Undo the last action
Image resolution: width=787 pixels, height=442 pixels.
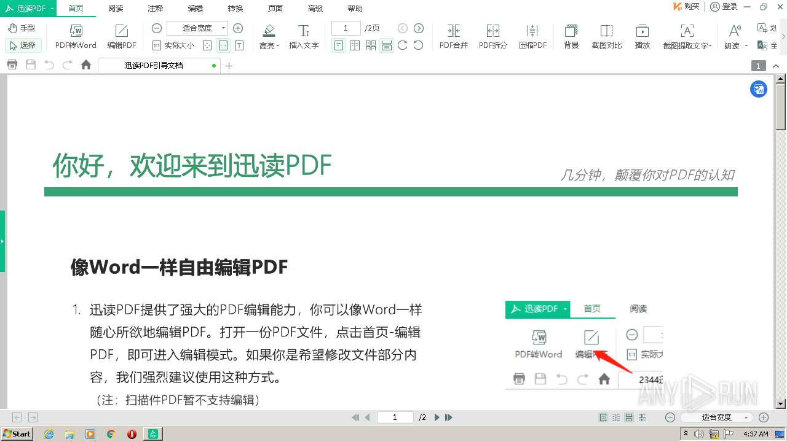coord(49,65)
